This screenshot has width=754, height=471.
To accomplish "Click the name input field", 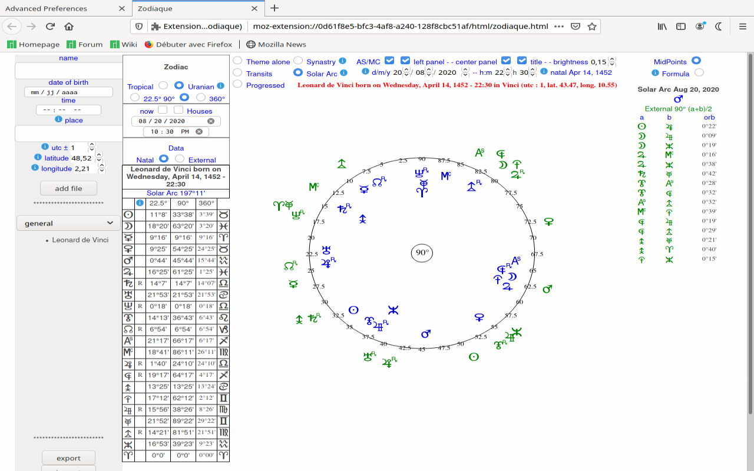I will click(x=68, y=71).
